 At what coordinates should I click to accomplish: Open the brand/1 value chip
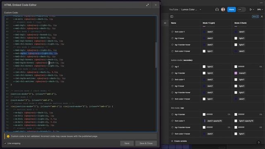tap(242, 73)
